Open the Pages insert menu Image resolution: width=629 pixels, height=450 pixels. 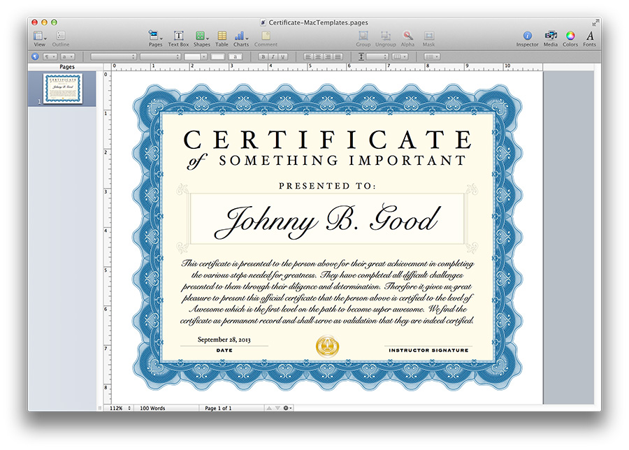155,36
